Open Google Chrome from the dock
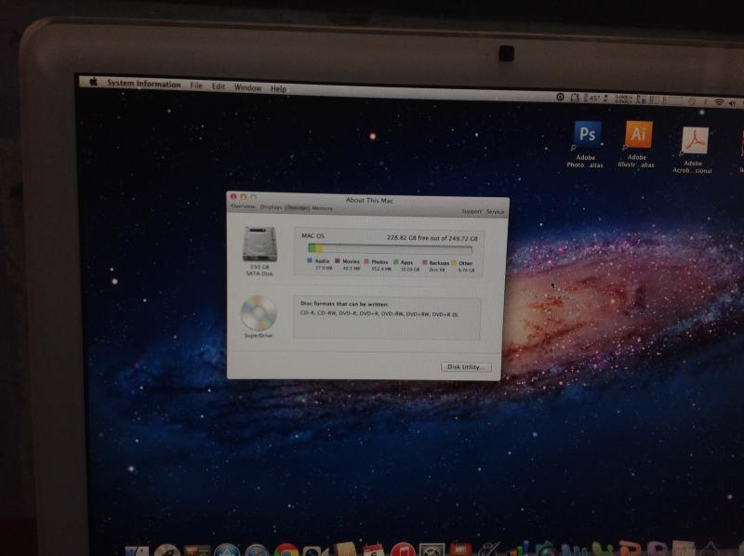Image resolution: width=744 pixels, height=556 pixels. click(x=286, y=551)
